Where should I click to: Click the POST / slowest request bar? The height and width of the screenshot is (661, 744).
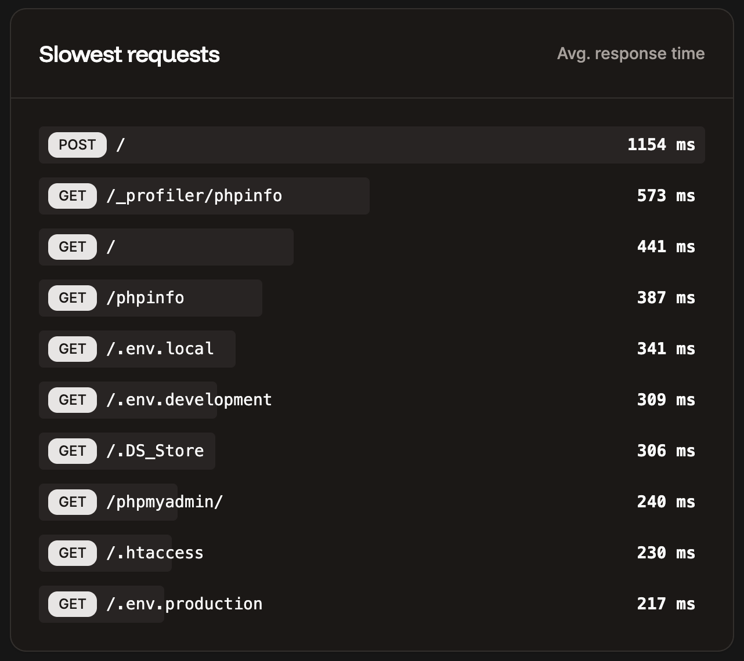371,144
